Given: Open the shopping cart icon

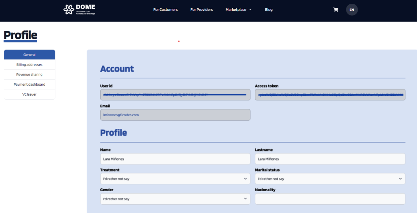Looking at the screenshot, I should click(336, 10).
